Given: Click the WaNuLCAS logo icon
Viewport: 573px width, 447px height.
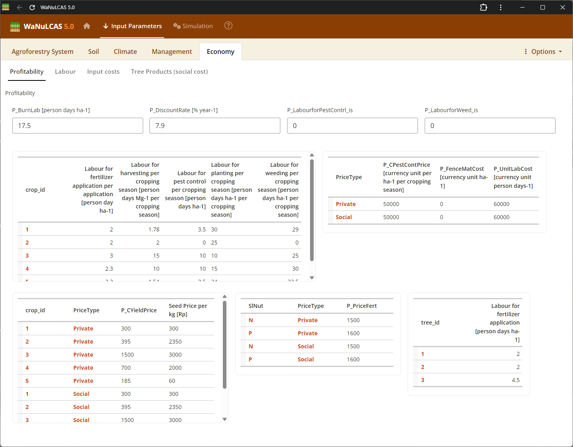Looking at the screenshot, I should coord(15,27).
